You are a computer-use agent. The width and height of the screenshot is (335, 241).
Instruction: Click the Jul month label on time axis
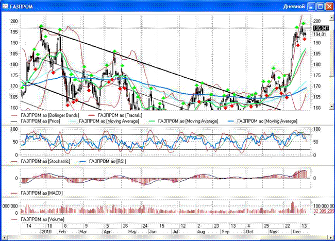click(176, 232)
